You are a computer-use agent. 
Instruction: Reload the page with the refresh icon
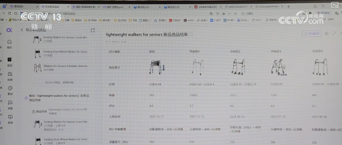(10, 13)
